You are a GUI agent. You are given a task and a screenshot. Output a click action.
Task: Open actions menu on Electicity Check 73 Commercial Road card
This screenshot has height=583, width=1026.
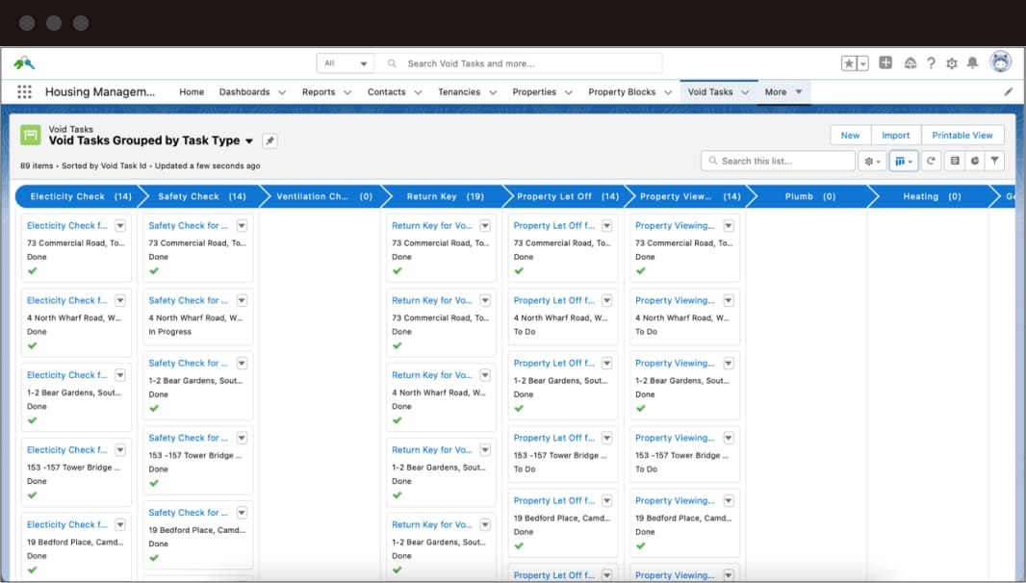[120, 226]
